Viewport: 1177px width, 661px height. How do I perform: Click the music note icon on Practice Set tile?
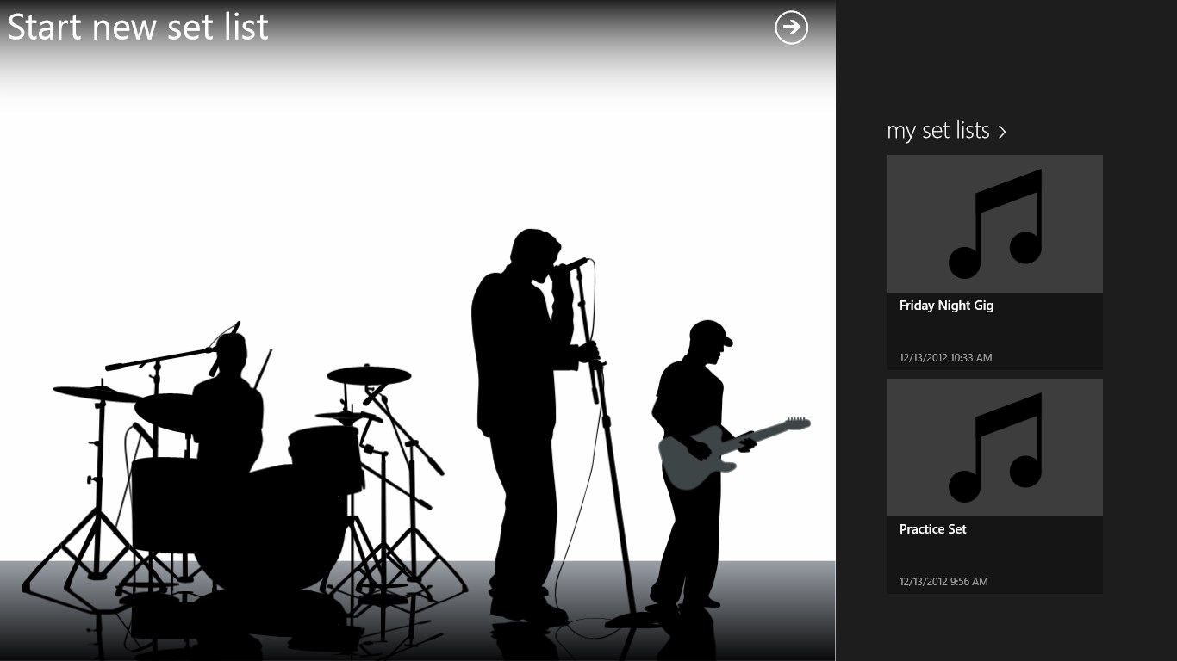(994, 447)
